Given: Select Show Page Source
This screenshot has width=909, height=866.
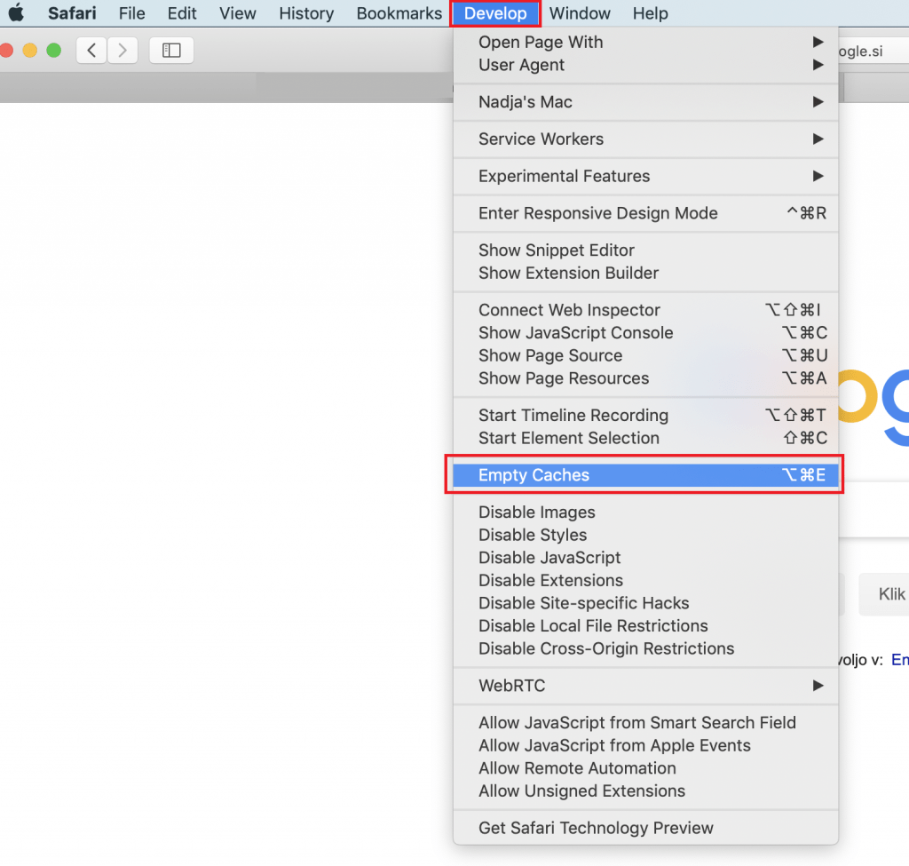Looking at the screenshot, I should point(646,355).
